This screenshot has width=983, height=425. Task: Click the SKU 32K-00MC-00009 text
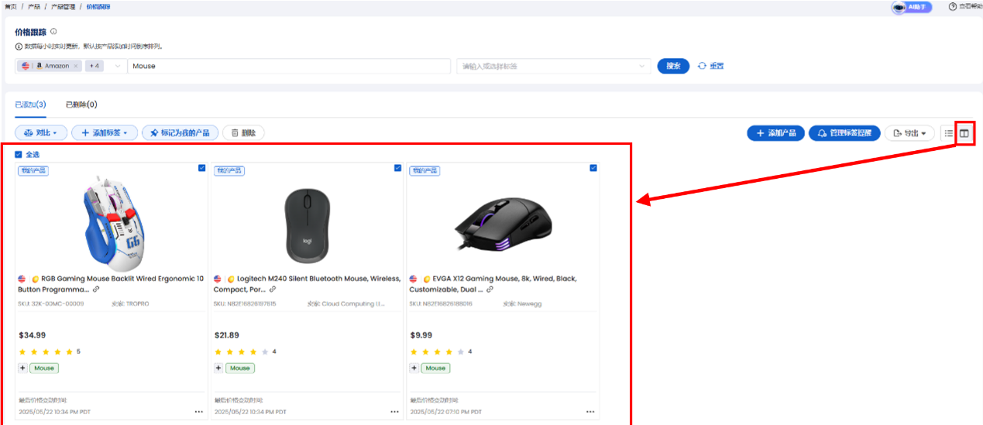coord(50,303)
